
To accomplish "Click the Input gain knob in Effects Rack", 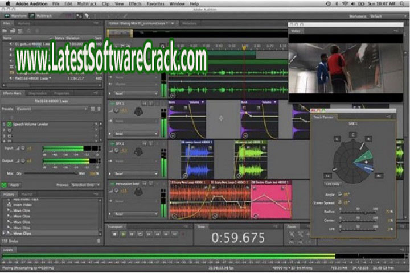I will click(23, 148).
